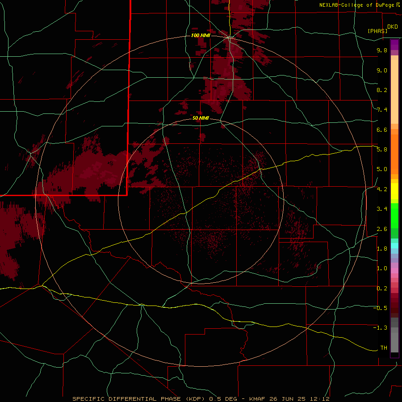The image size is (402, 402).
Task: Click the 8.2 scale value
Action: (382, 90)
